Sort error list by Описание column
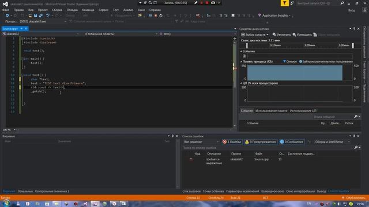 click(x=214, y=154)
